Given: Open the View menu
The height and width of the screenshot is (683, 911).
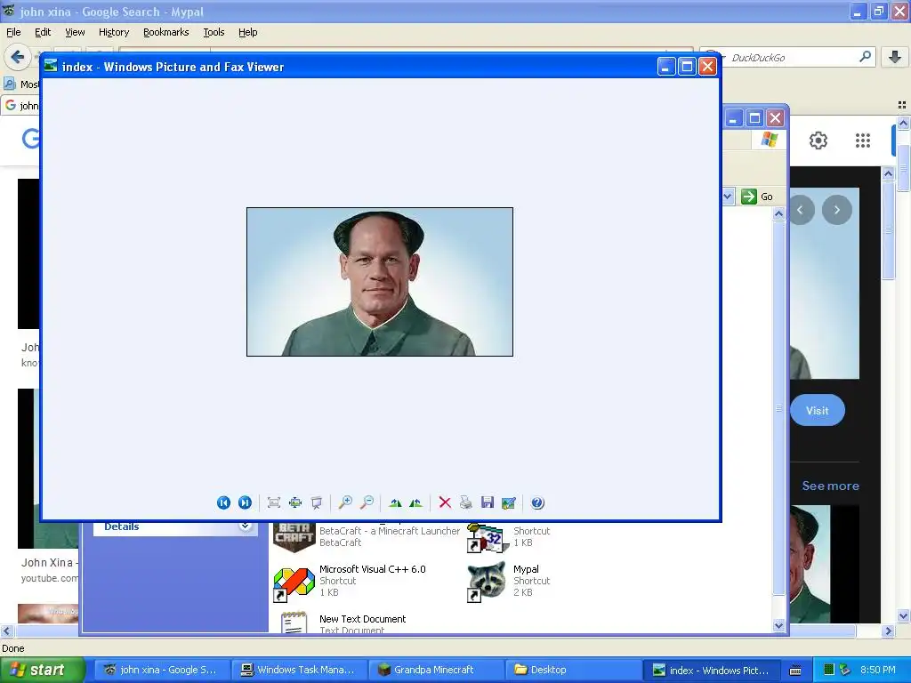Looking at the screenshot, I should (75, 32).
